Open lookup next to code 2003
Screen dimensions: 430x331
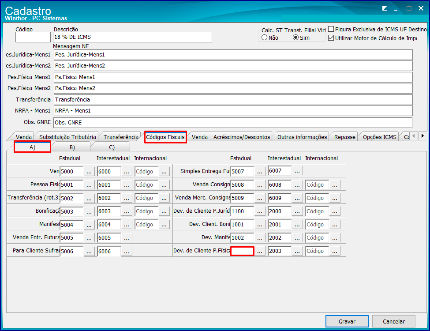pyautogui.click(x=297, y=251)
